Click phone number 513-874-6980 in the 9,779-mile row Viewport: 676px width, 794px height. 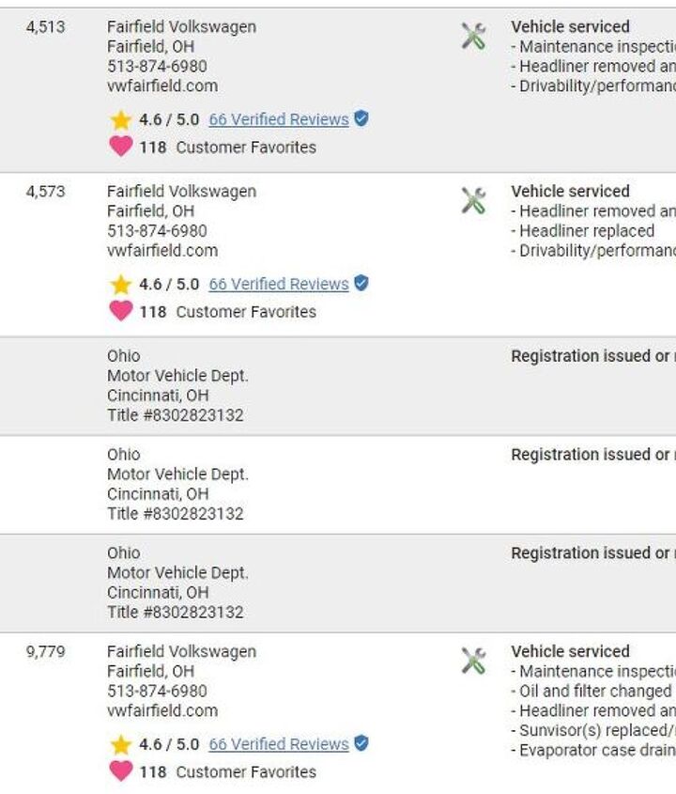157,692
